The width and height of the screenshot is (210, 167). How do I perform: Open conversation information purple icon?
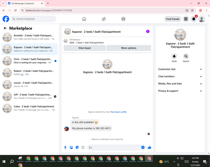pyautogui.click(x=148, y=32)
